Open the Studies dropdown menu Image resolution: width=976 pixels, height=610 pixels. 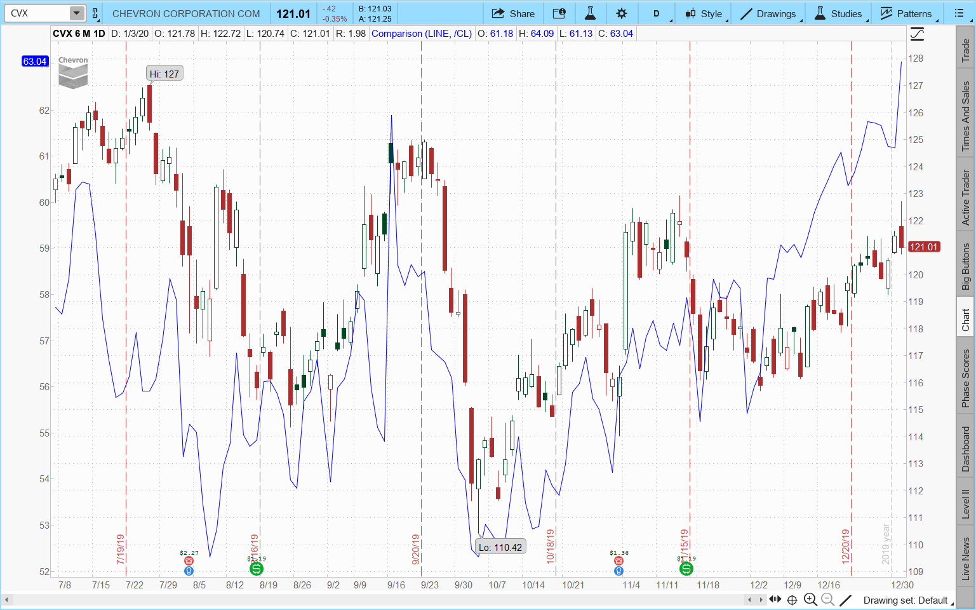point(838,13)
